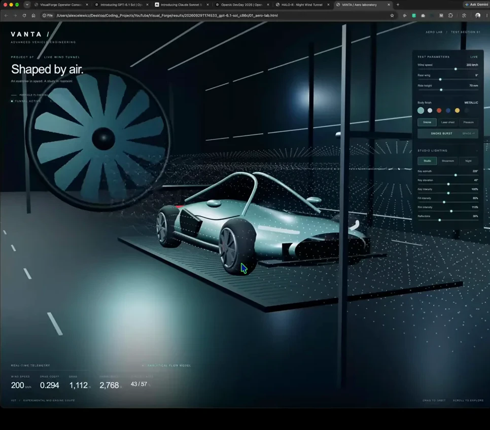The height and width of the screenshot is (430, 490).
Task: Choose the Showroom lighting preset
Action: (448, 161)
